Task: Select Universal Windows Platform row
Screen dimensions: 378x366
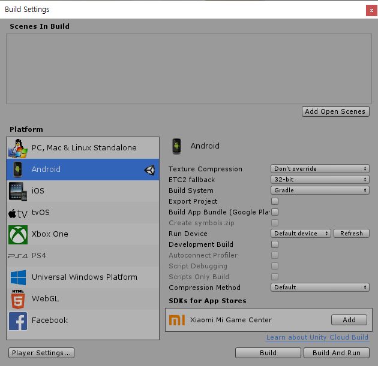Action: 83,277
